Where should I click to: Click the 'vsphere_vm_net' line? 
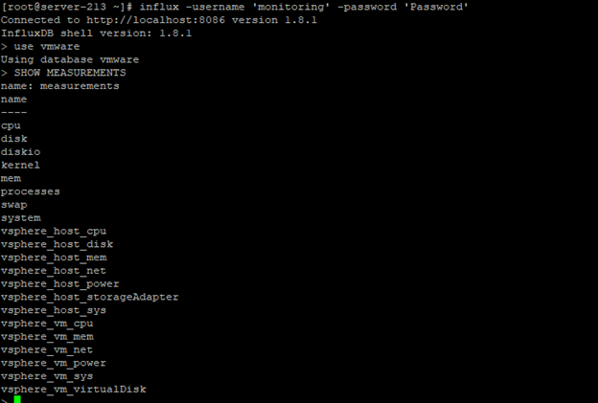[x=47, y=349]
